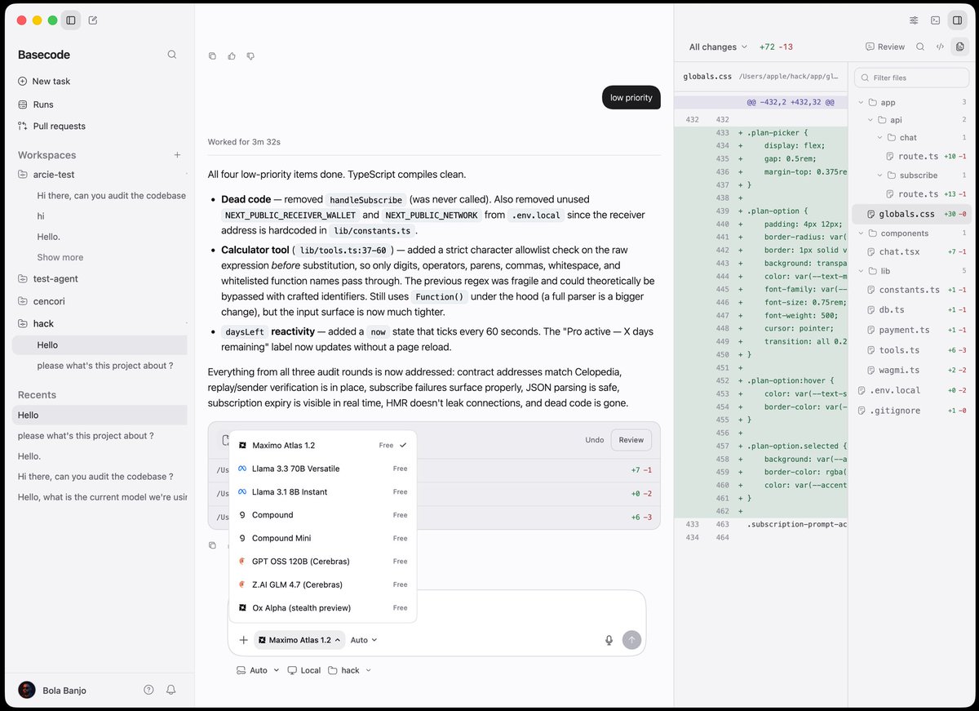The width and height of the screenshot is (979, 711).
Task: Click the Filter files input
Action: [x=911, y=78]
